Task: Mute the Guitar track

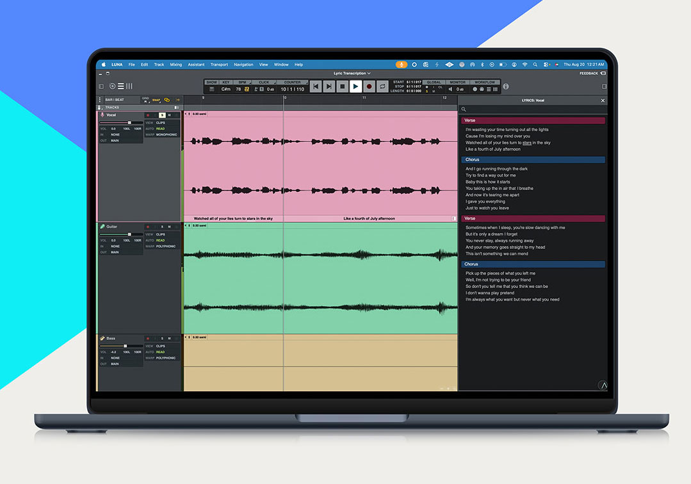Action: (x=169, y=227)
